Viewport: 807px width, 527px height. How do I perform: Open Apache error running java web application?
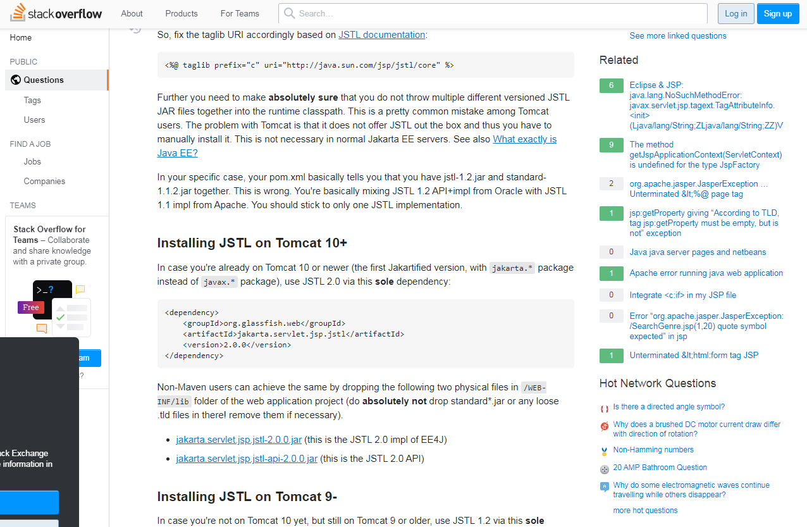point(706,273)
